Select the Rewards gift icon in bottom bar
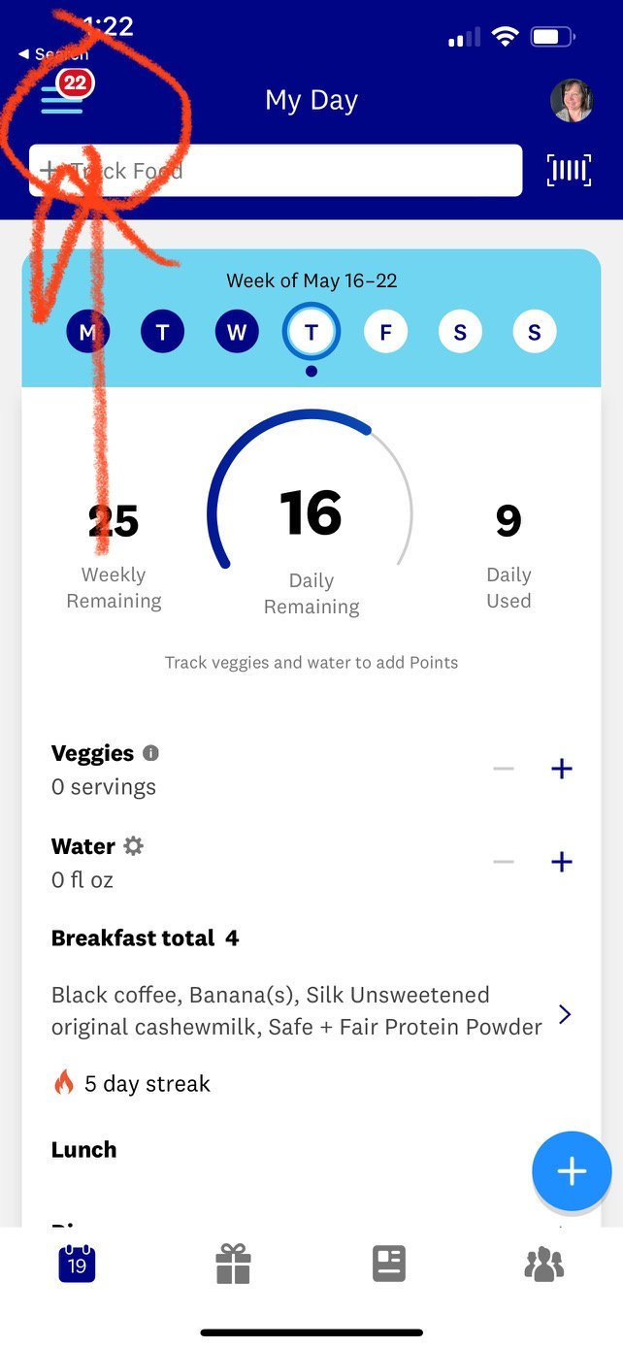 (x=233, y=1263)
